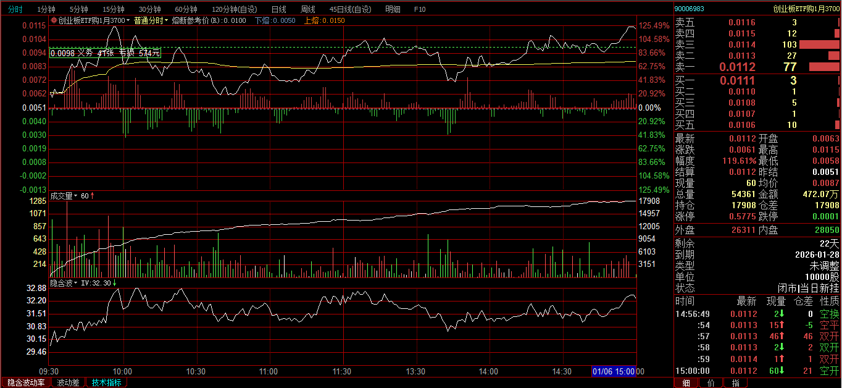Click the 上熔:0.0150 value
Viewport: 842px width, 388px height.
click(325, 20)
